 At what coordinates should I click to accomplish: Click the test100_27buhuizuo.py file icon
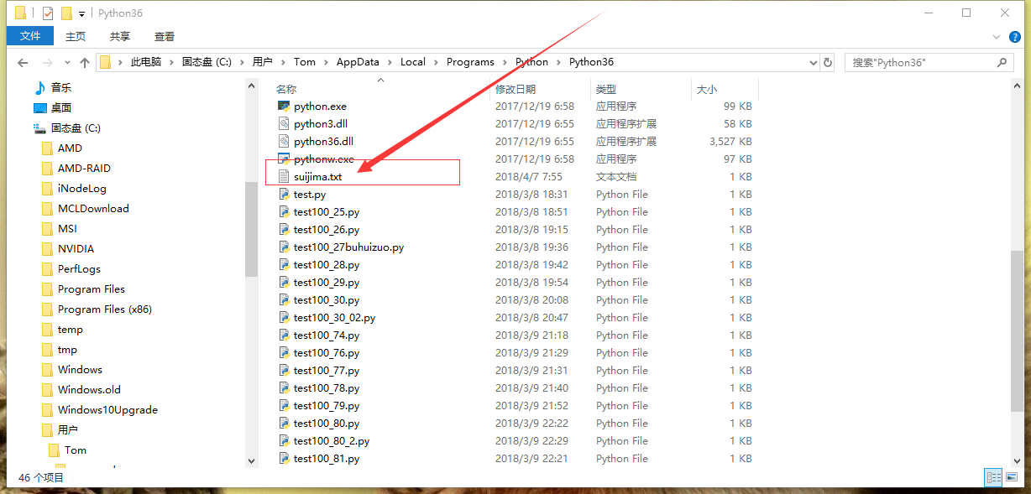[284, 247]
